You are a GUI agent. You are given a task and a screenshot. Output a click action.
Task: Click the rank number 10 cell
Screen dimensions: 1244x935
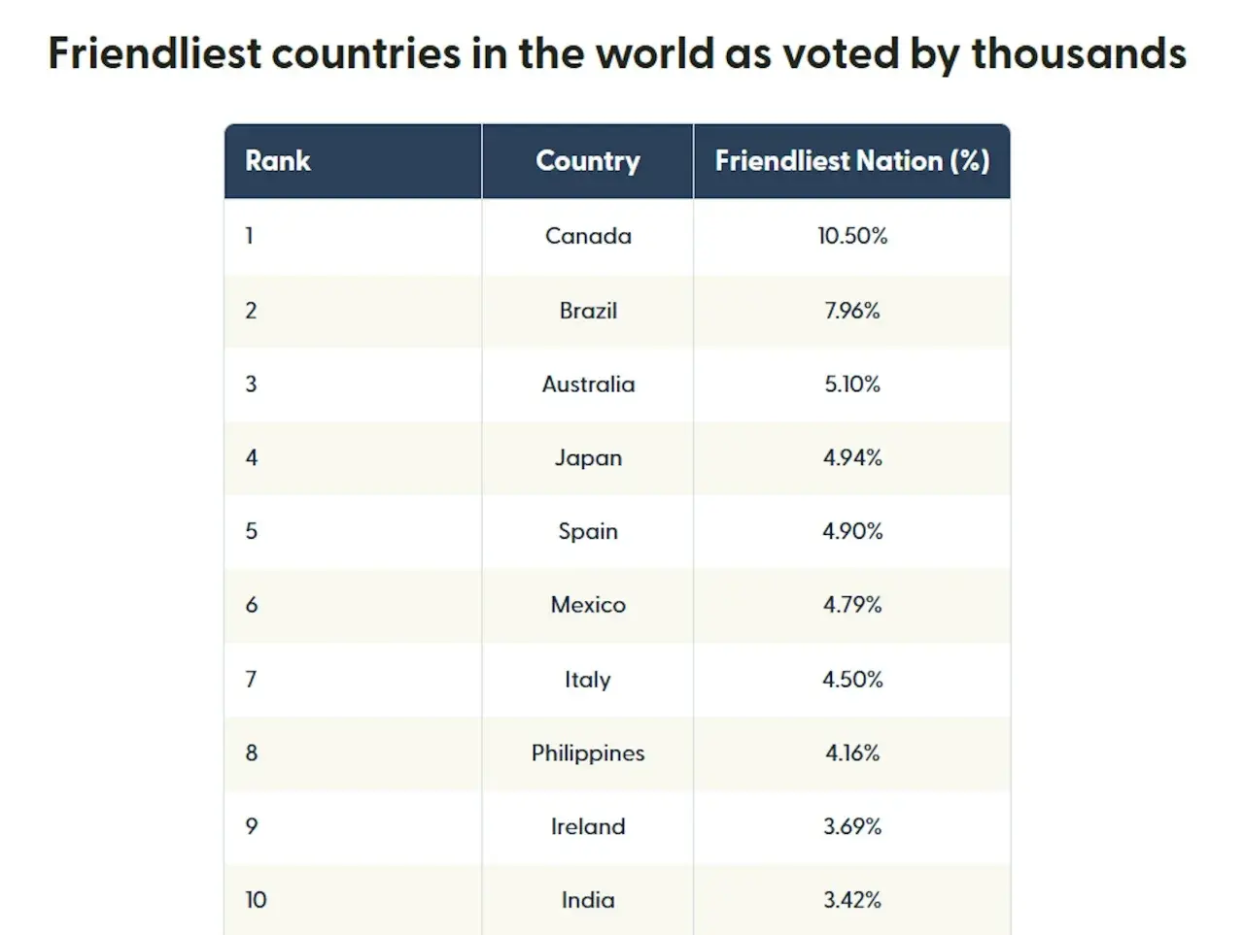point(256,900)
